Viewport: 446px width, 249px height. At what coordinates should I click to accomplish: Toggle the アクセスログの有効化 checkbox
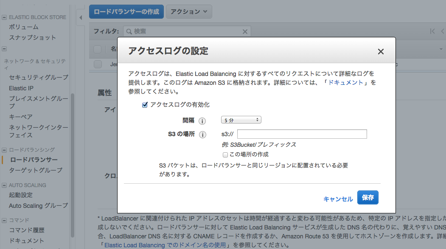pyautogui.click(x=145, y=105)
